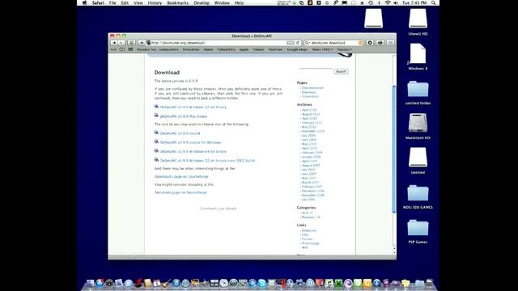Click the YouTube bookmark in the bookmarks bar
This screenshot has width=518, height=291.
(x=275, y=49)
